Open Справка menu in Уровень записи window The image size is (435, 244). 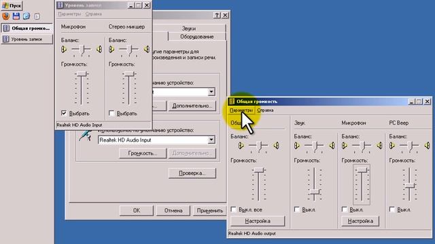pos(94,14)
